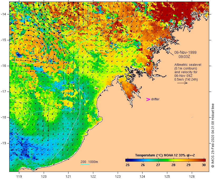Click the velocity scale reference arrow
216x179 pixels.
click(182, 83)
